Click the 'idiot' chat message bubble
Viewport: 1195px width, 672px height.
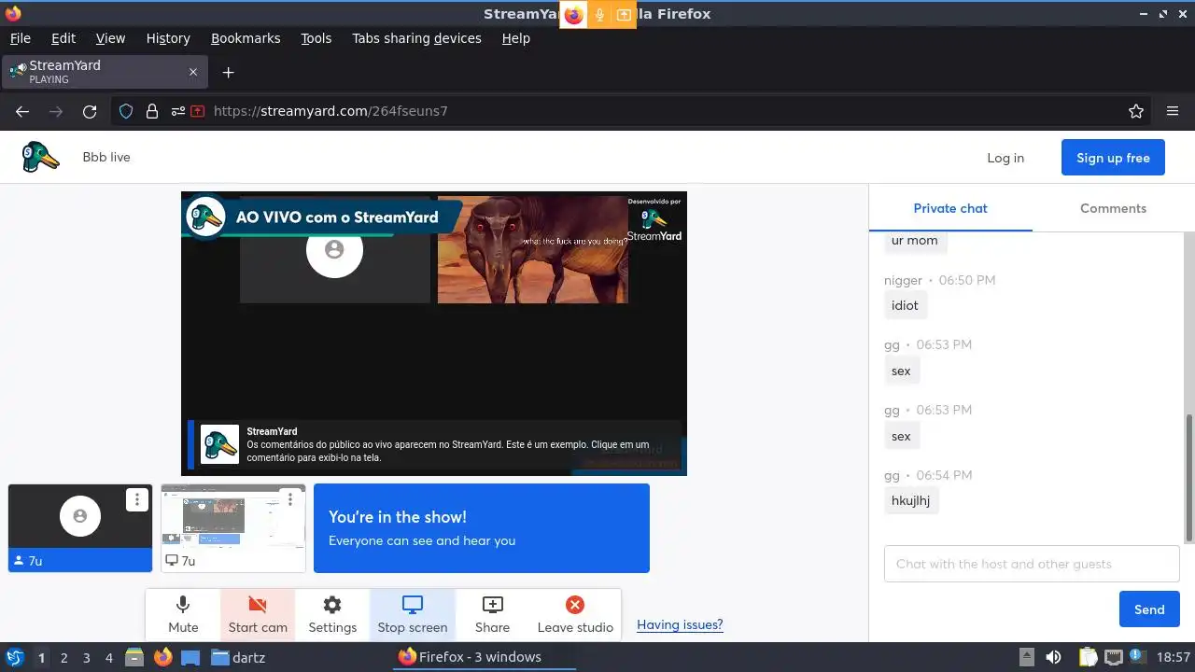(905, 305)
